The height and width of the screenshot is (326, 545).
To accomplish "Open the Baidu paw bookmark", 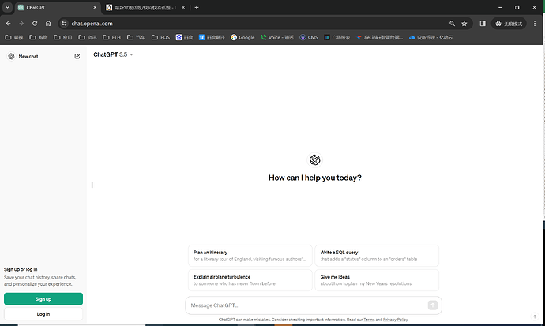I will (184, 37).
